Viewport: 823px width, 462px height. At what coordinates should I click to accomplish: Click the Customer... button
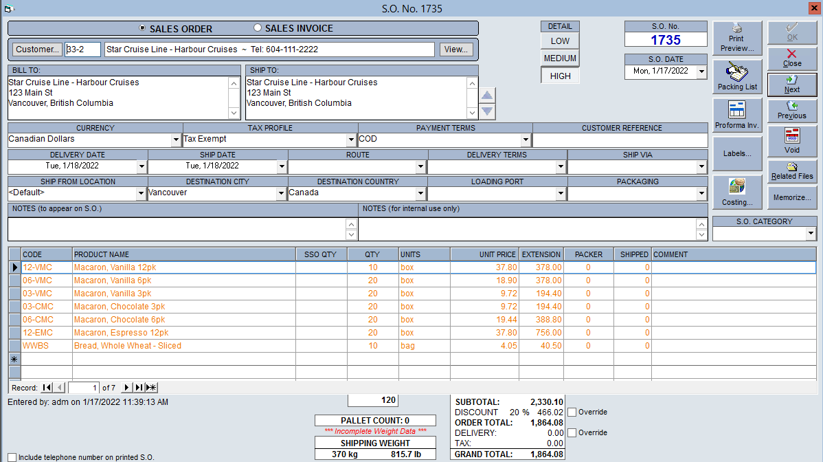pyautogui.click(x=37, y=49)
